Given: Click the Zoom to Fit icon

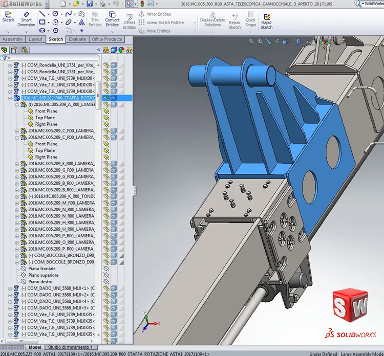Looking at the screenshot, I should point(252,41).
